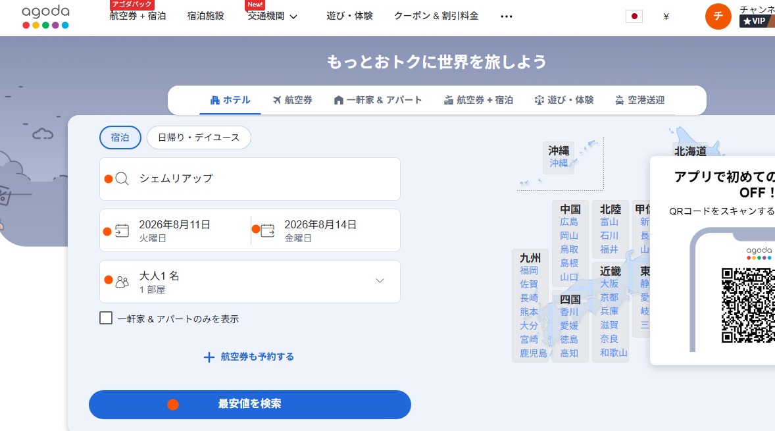
Task: Select 滋賀 under 近畿
Action: pos(609,325)
